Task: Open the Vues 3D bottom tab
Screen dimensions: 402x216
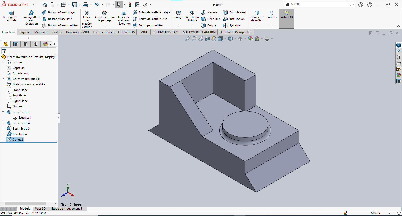Action: 40,209
